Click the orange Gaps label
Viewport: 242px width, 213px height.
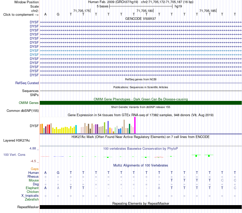pos(35,169)
